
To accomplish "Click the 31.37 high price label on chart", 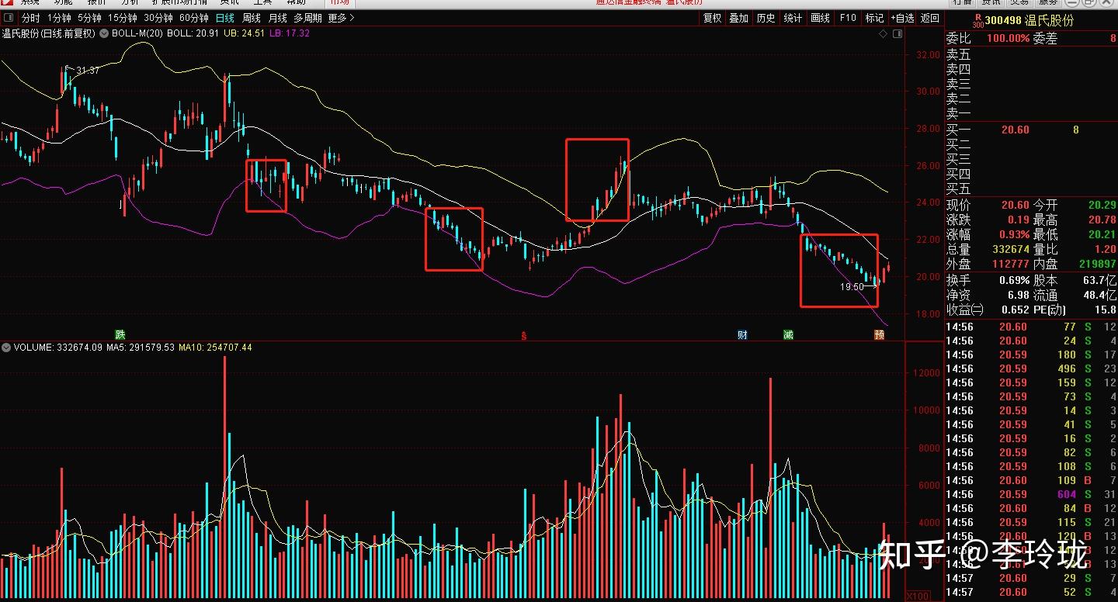I will pyautogui.click(x=87, y=71).
